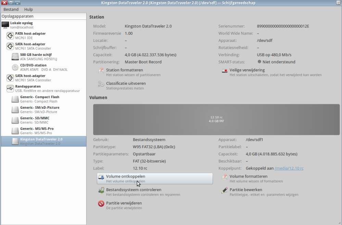The width and height of the screenshot is (342, 225).
Task: Click the Opstartbaar partition parameter value
Action: pos(144,154)
